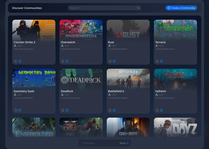Click the plus icon on Deadlock card

67,110
